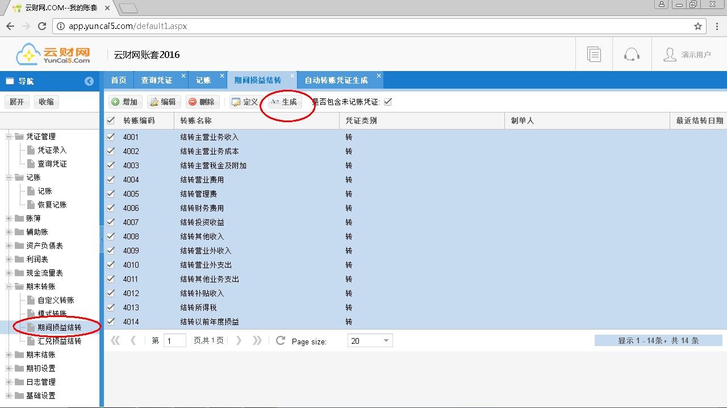Click the page number input field
This screenshot has height=408, width=727.
[175, 341]
